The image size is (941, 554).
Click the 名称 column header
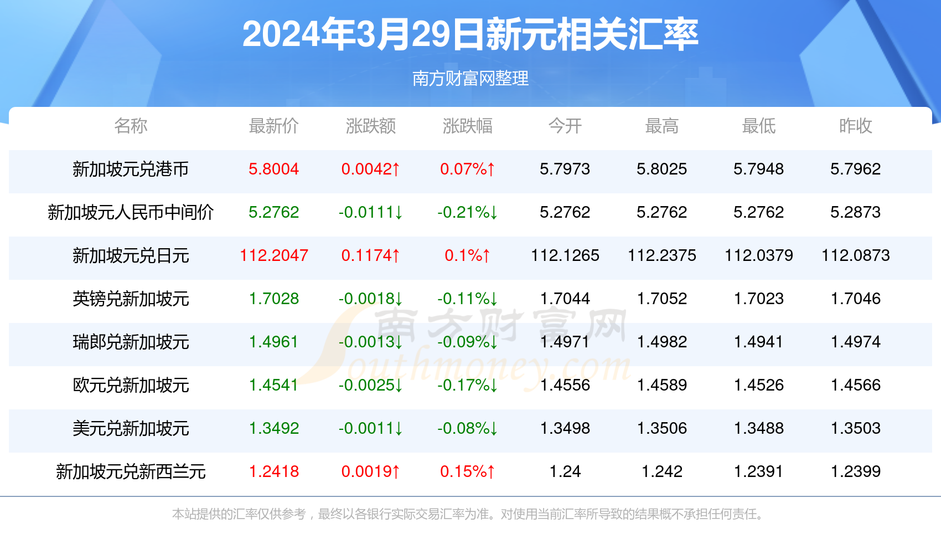tap(131, 126)
